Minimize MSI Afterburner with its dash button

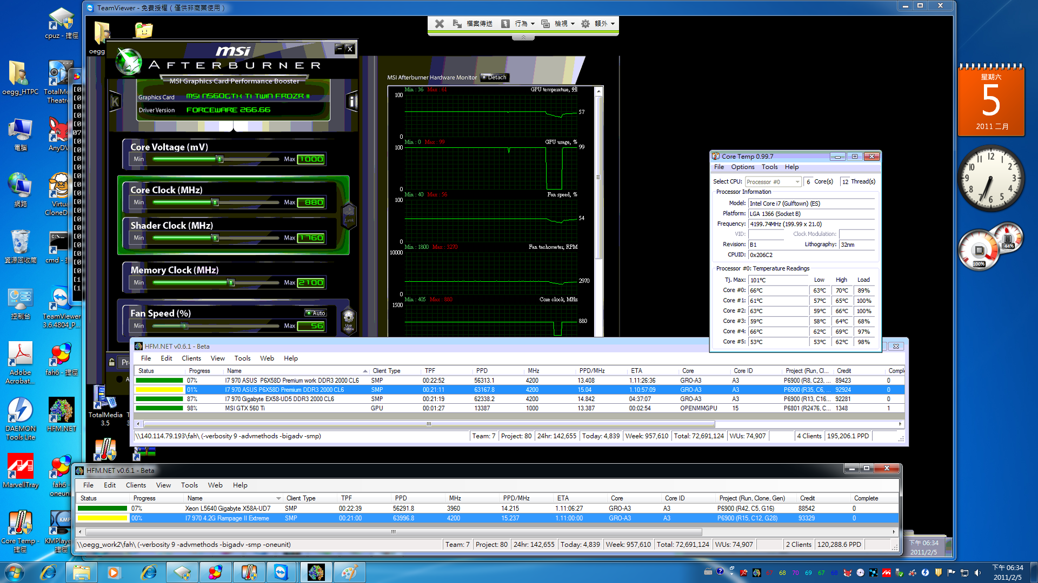tap(340, 49)
